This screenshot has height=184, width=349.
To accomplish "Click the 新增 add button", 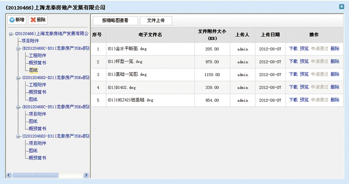I will (17, 20).
